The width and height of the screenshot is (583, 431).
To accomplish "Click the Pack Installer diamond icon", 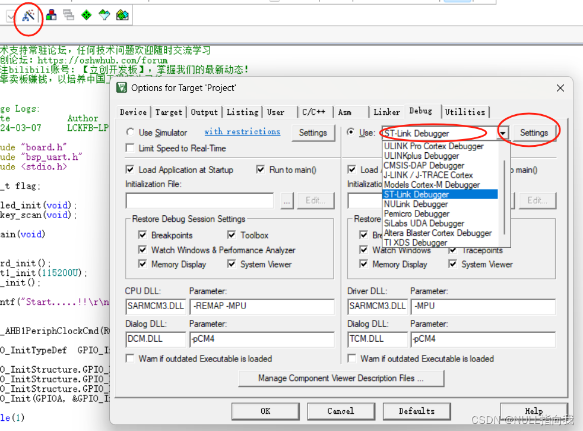I will point(104,15).
